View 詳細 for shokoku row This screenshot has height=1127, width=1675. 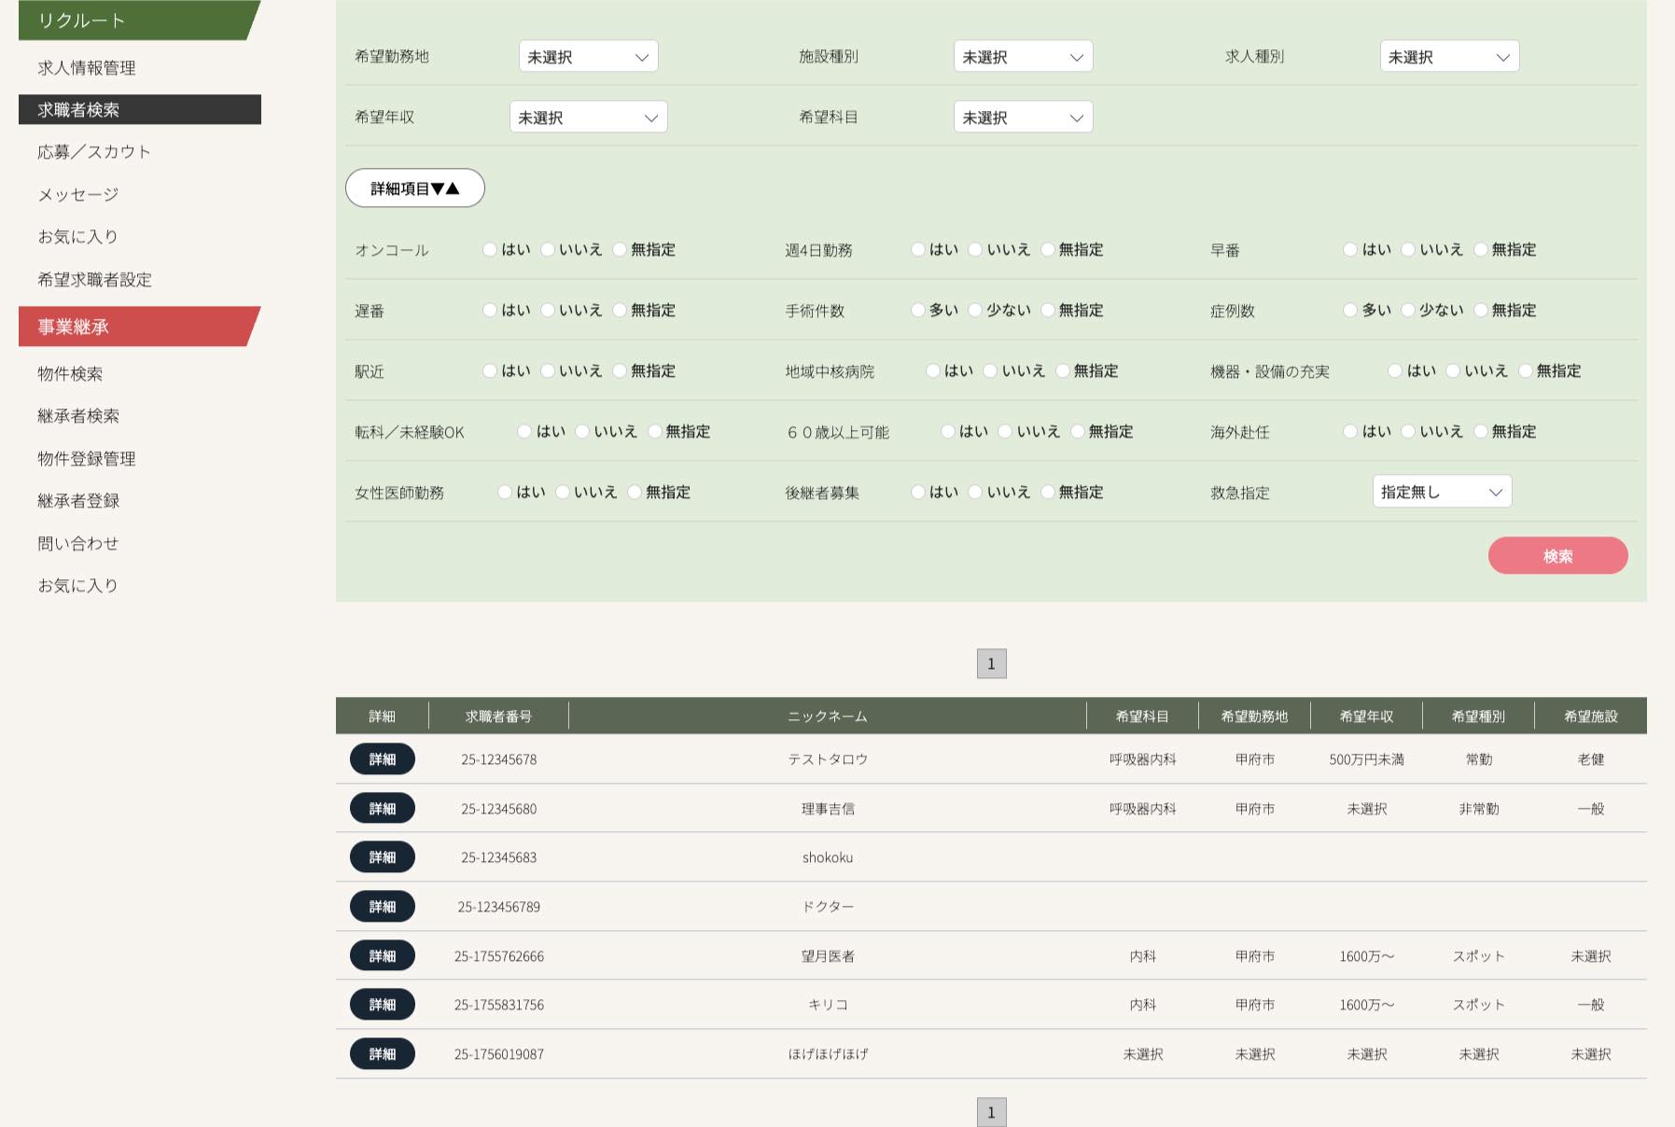pos(383,857)
